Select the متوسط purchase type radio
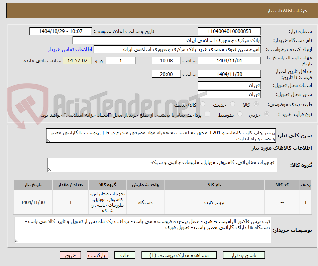Image resolution: width=318 pixels, height=266 pixels. point(240,114)
